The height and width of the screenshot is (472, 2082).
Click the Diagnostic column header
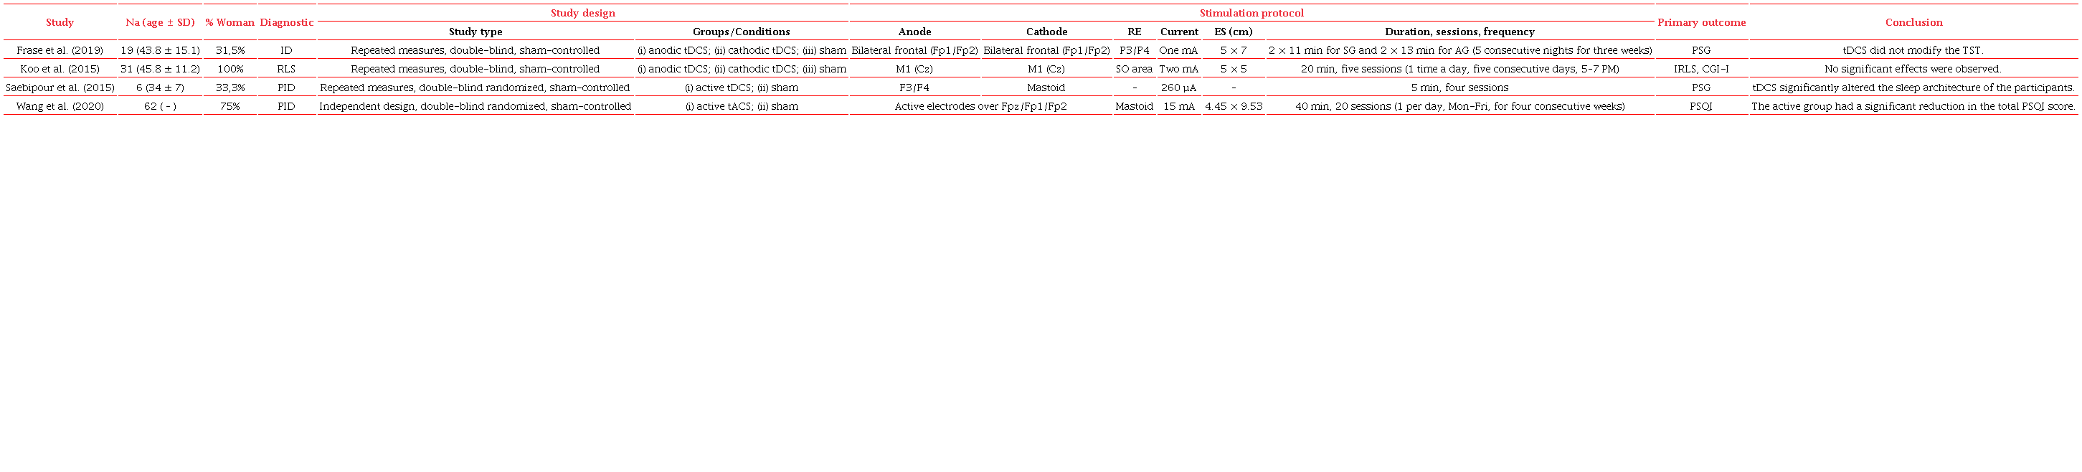point(286,23)
